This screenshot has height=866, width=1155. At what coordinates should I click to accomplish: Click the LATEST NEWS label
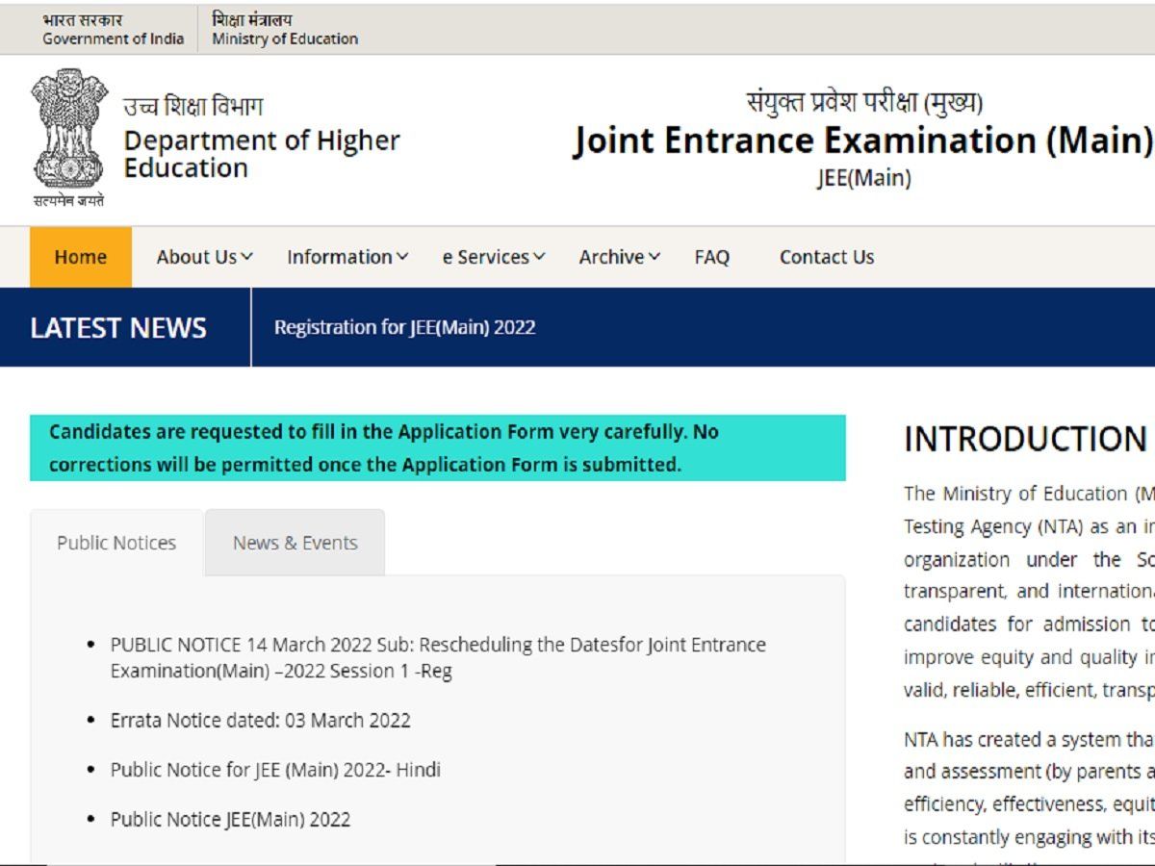118,328
